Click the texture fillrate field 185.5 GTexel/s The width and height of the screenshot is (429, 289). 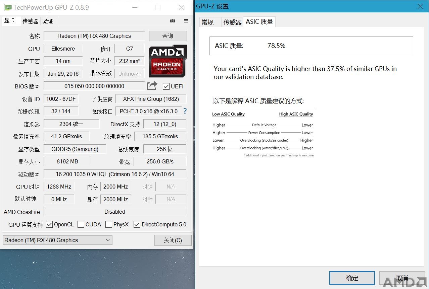click(x=160, y=136)
